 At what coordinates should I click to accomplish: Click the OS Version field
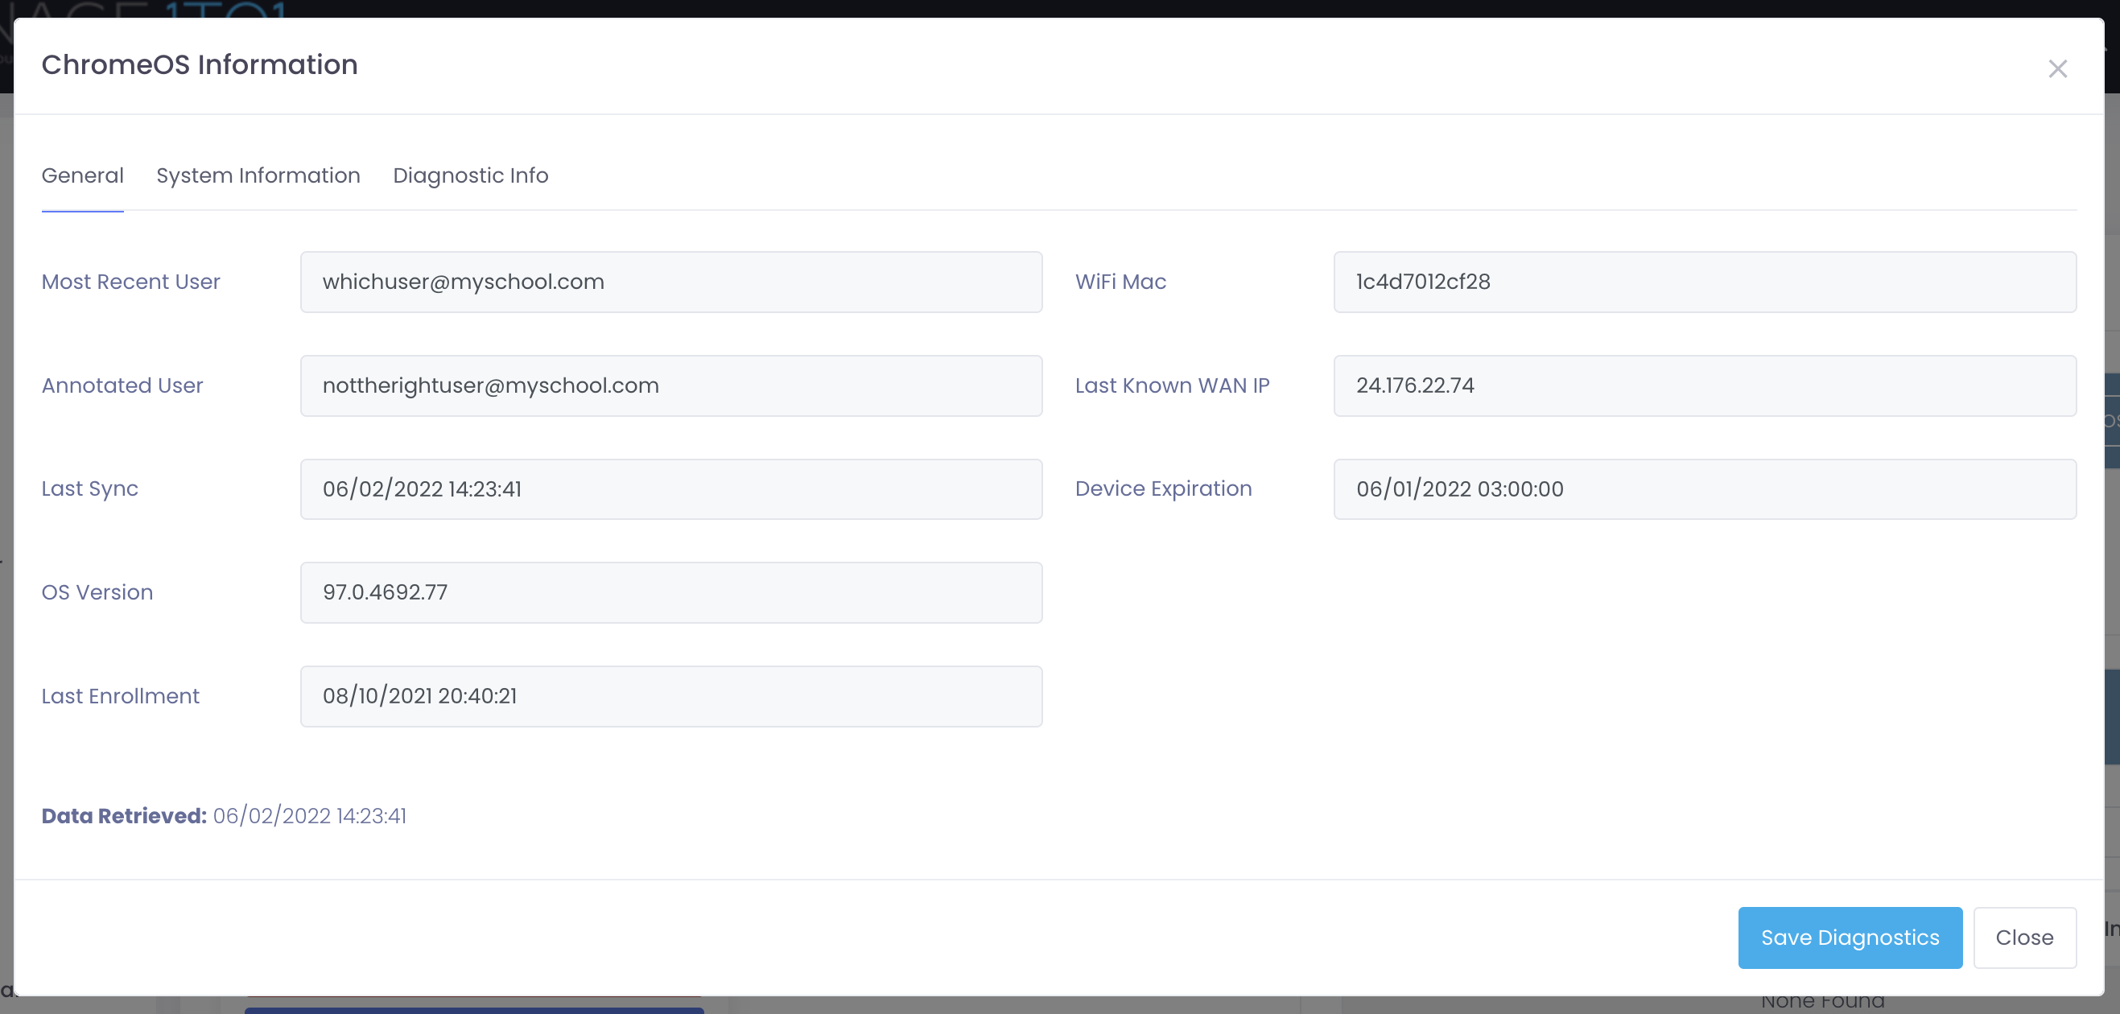(671, 592)
